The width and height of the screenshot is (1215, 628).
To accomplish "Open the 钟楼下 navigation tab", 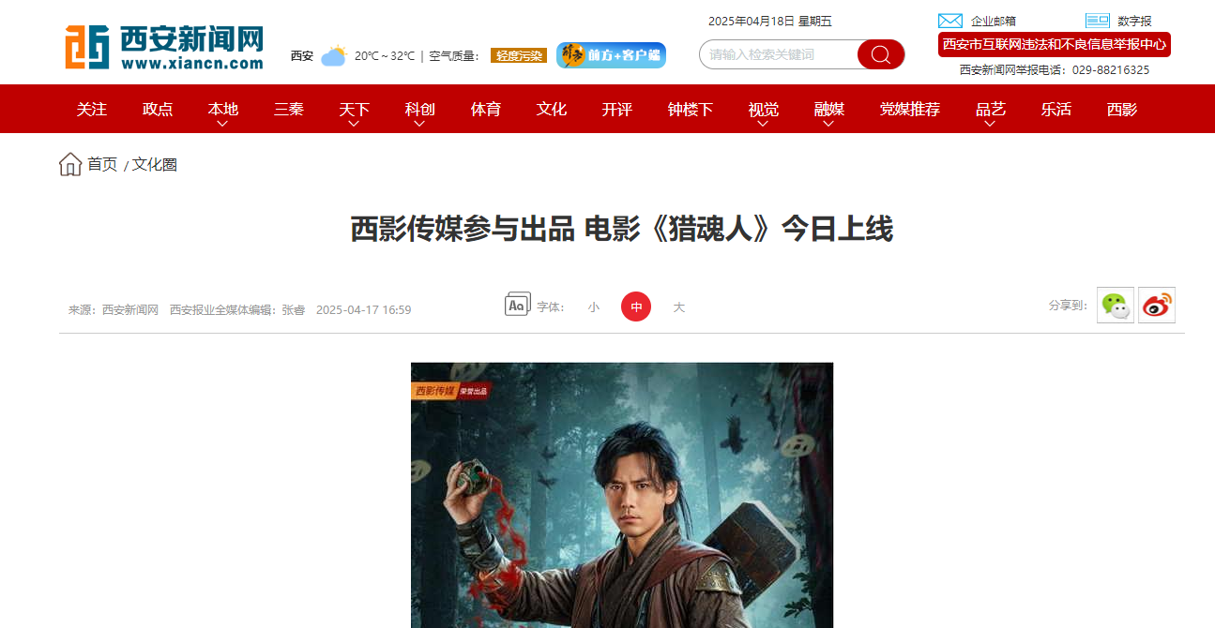I will click(x=691, y=109).
